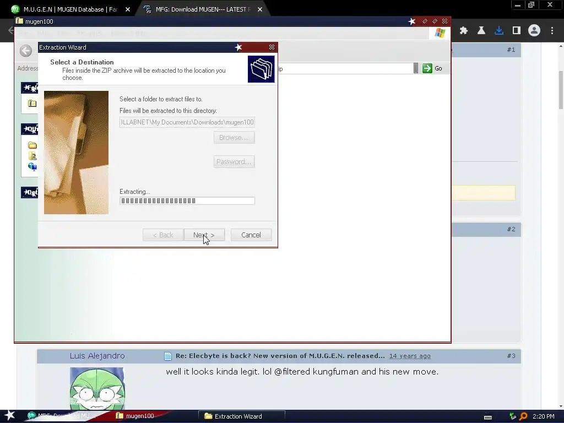Click the browser page vertical scrollbar

click(561, 90)
